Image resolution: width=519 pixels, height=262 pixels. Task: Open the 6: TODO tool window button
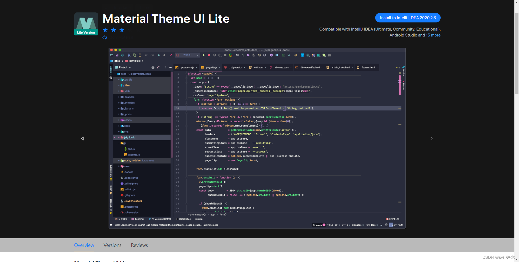pos(121,219)
